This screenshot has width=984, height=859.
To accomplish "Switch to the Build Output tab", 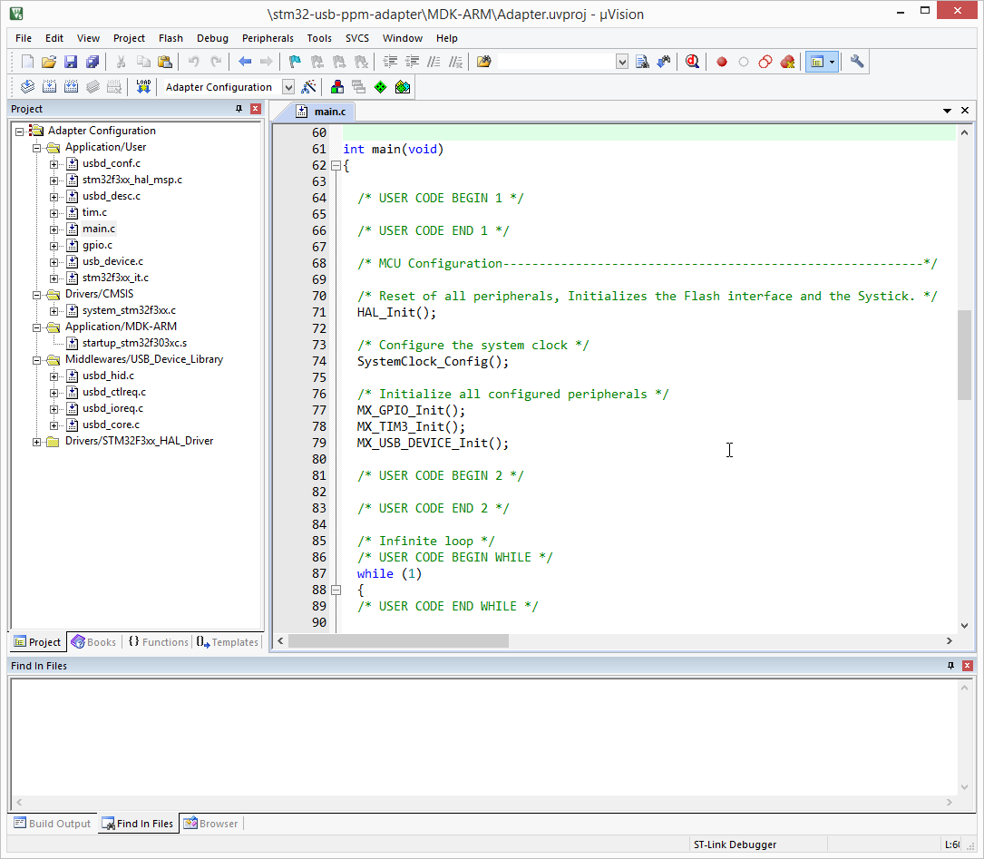I will (x=53, y=824).
